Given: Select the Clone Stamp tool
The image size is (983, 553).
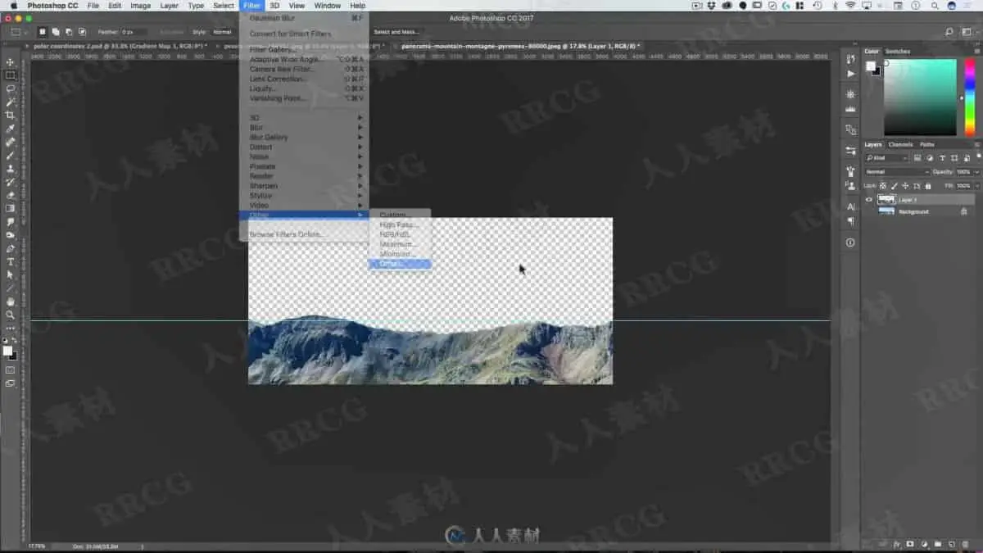Looking at the screenshot, I should tap(10, 169).
